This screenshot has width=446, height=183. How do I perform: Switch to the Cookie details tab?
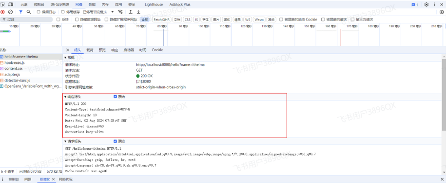(157, 50)
